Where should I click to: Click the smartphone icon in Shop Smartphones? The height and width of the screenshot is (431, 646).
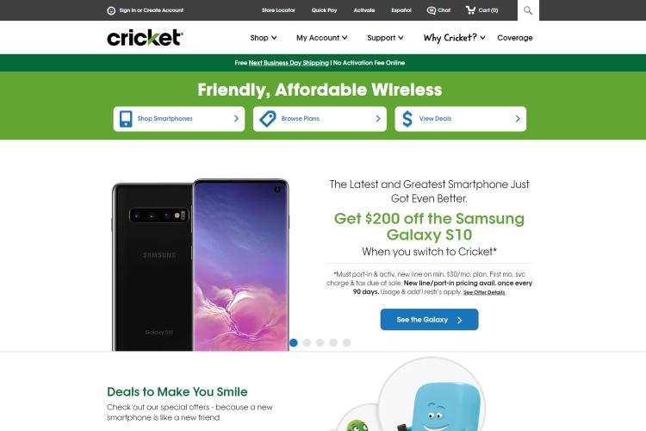[x=126, y=119]
